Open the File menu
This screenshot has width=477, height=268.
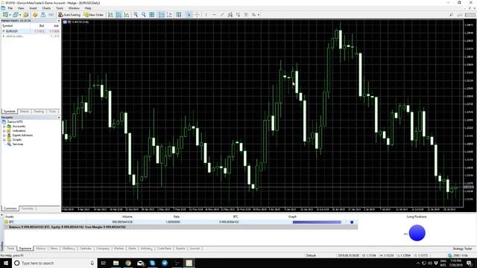pos(10,8)
